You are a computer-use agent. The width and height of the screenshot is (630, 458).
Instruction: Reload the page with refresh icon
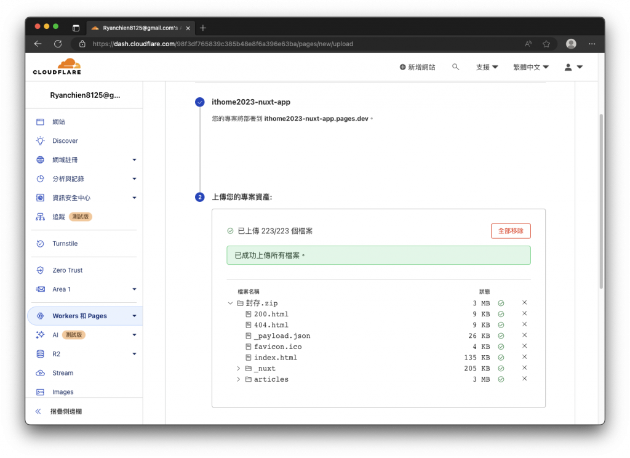click(58, 44)
